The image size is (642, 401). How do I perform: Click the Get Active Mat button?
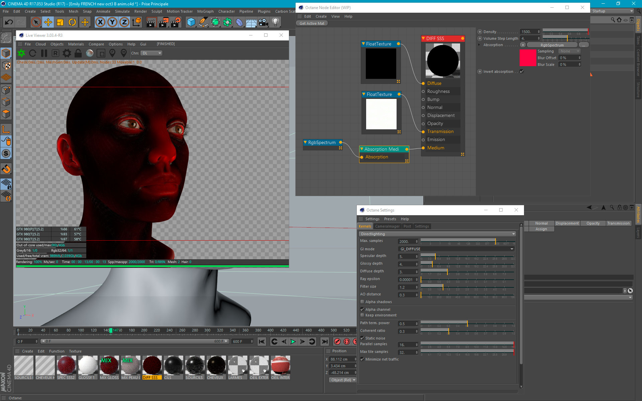tap(312, 23)
